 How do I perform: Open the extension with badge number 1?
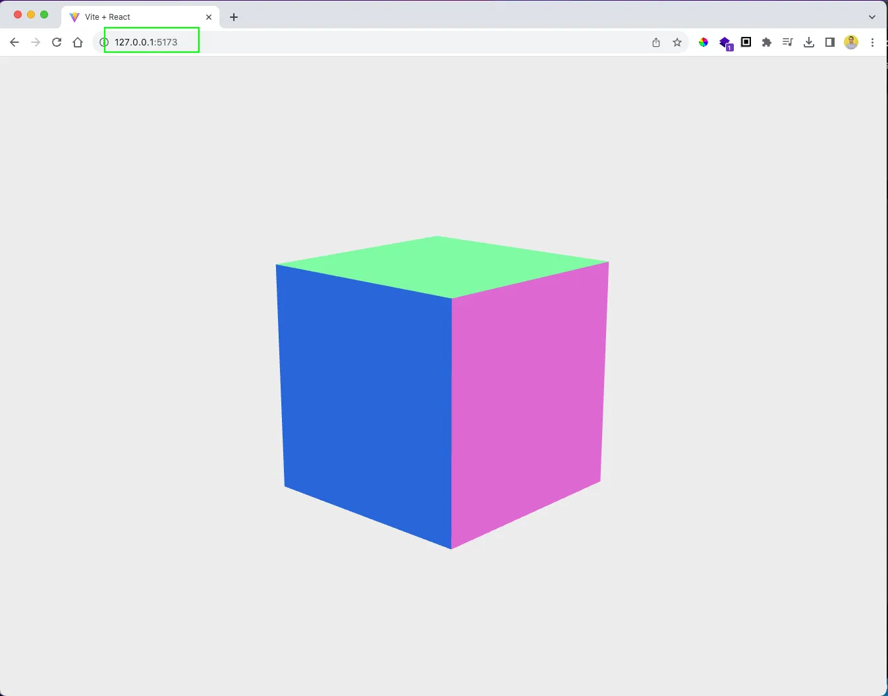point(726,43)
